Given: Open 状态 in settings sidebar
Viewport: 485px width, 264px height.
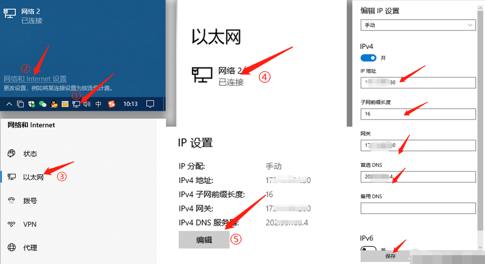Looking at the screenshot, I should [x=30, y=154].
